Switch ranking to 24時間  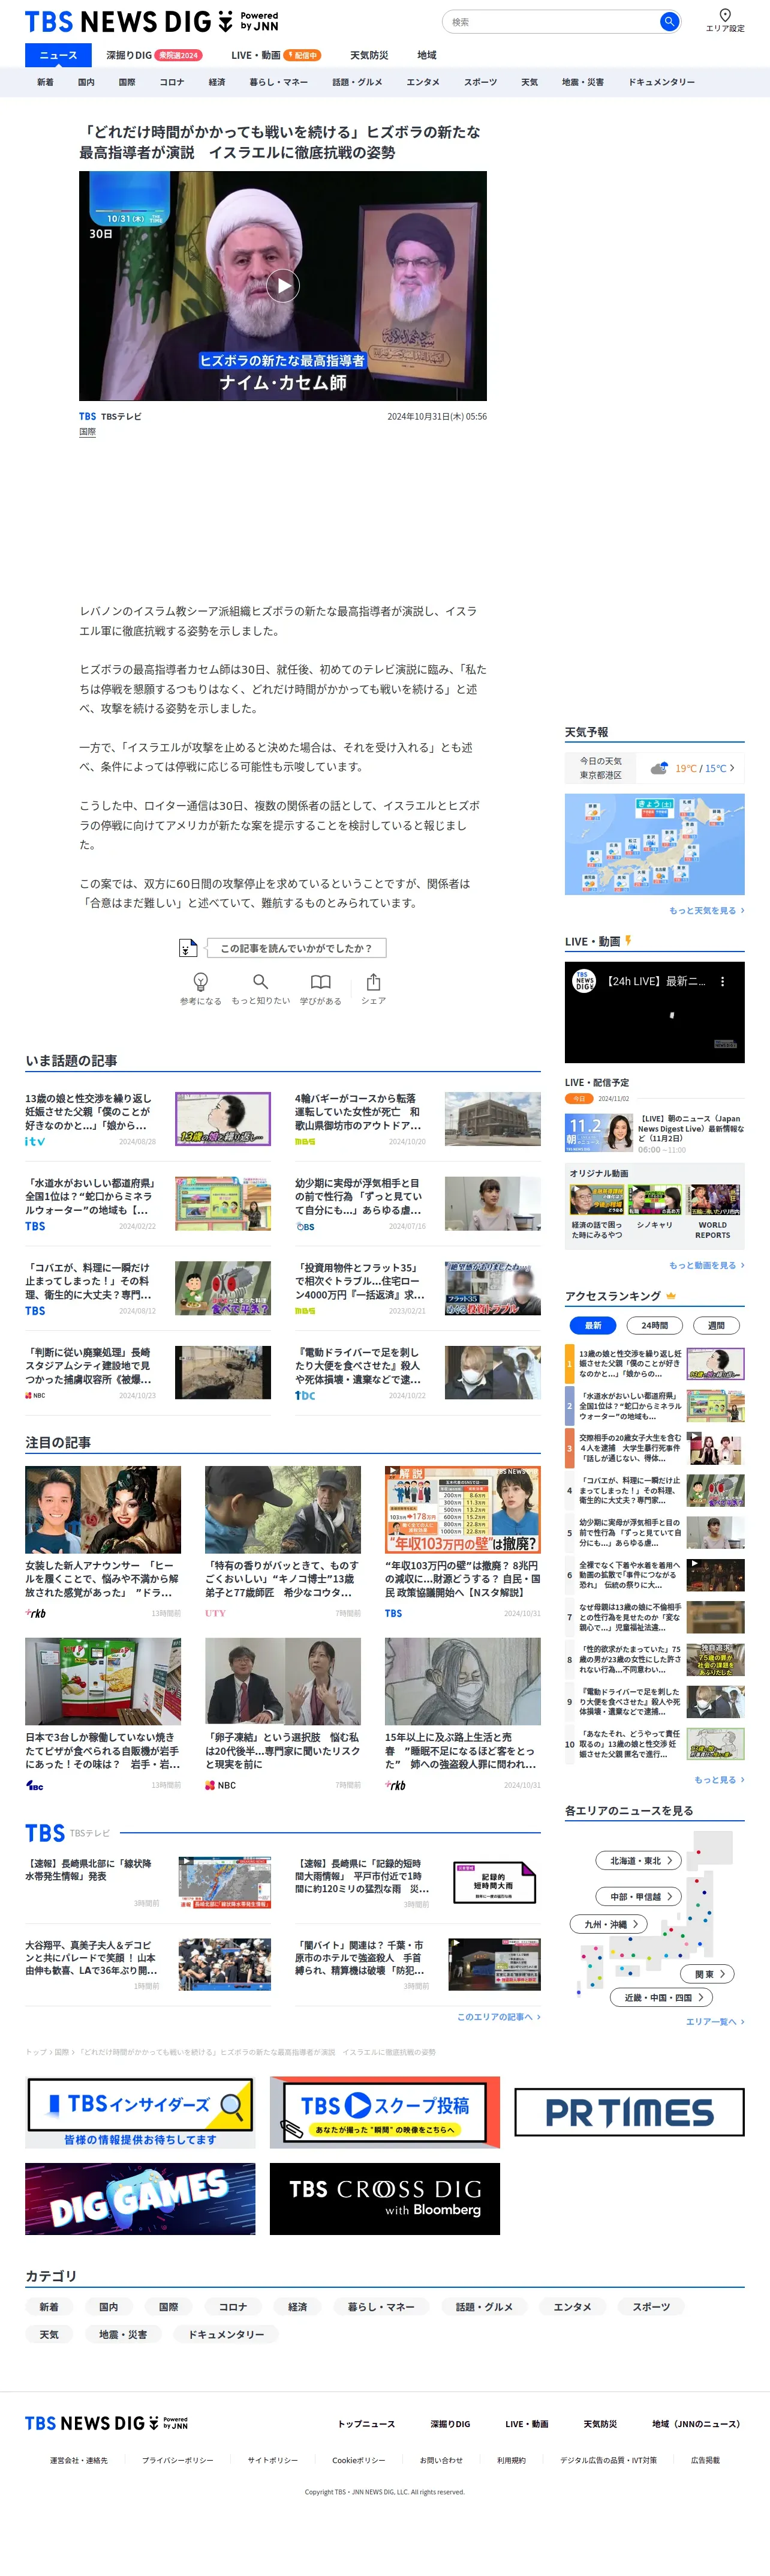click(x=654, y=1325)
